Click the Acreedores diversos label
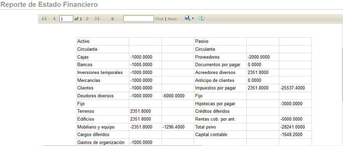This screenshot has width=343, height=146. click(215, 73)
